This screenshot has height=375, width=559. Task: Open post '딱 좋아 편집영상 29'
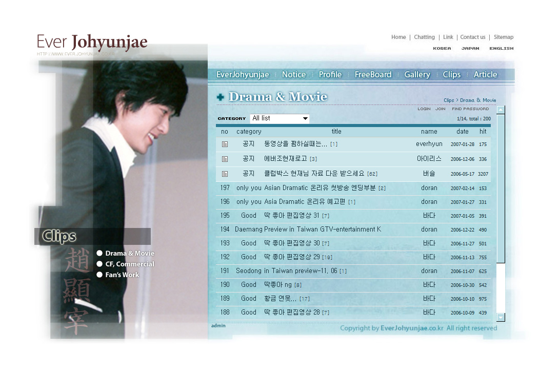[292, 257]
